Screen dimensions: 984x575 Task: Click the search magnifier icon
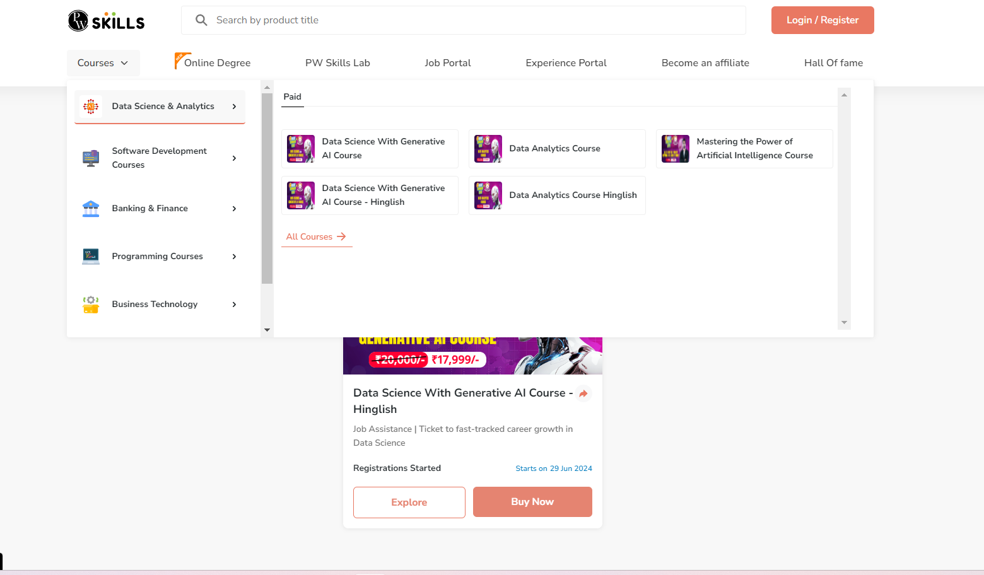[x=201, y=20]
